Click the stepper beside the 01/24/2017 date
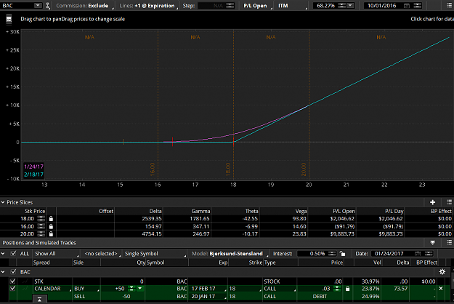Viewport: 454px width, 304px height. coord(429,254)
